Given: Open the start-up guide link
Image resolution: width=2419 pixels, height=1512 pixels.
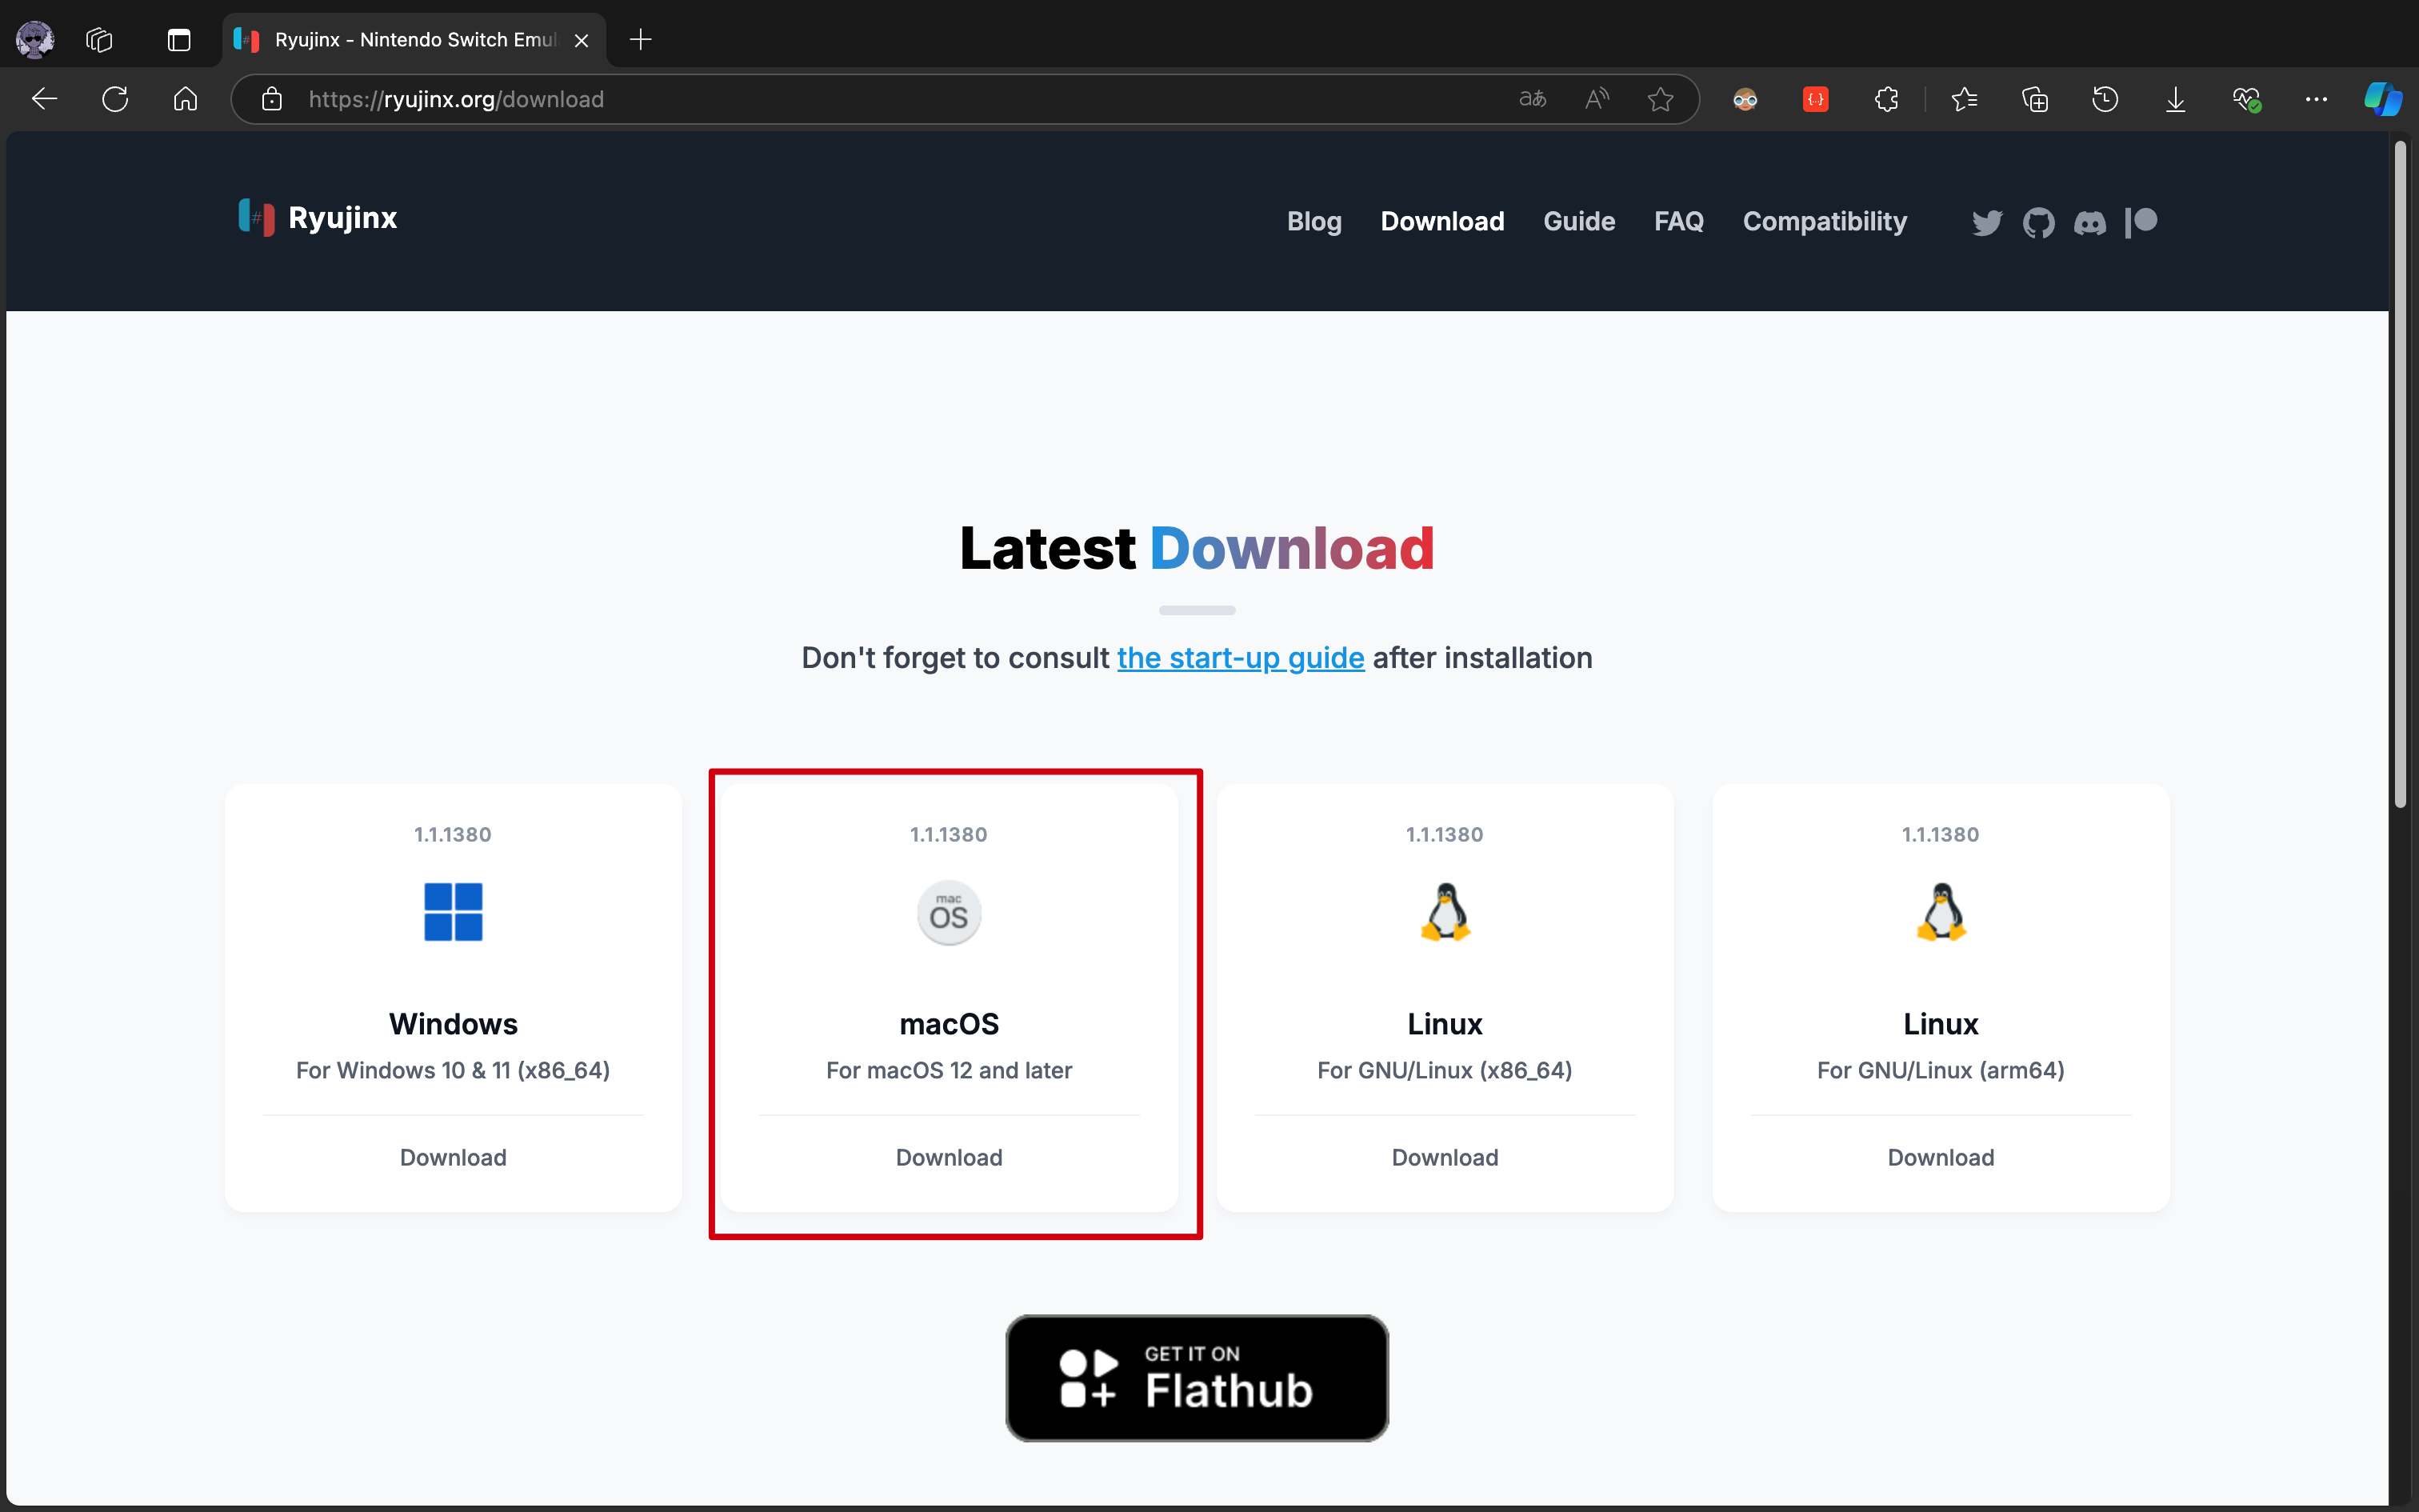Looking at the screenshot, I should 1241,658.
